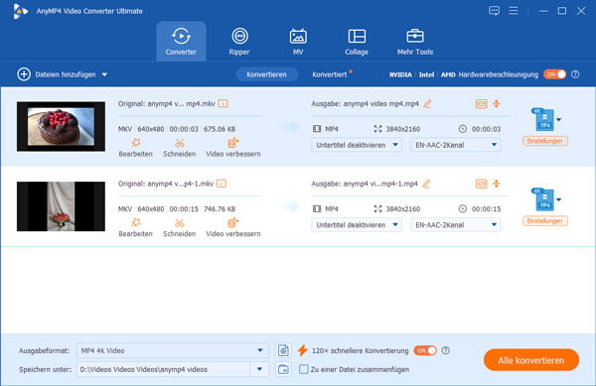The image size is (596, 386).
Task: Open the MV maker module
Action: [298, 42]
